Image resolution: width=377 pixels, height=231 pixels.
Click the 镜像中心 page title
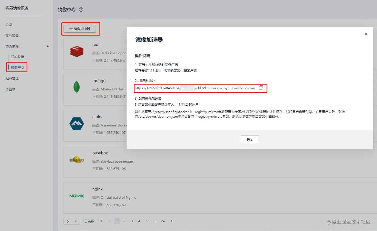coord(67,10)
